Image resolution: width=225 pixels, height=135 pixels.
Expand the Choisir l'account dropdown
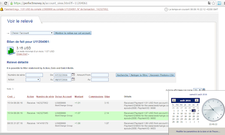coord(32,33)
